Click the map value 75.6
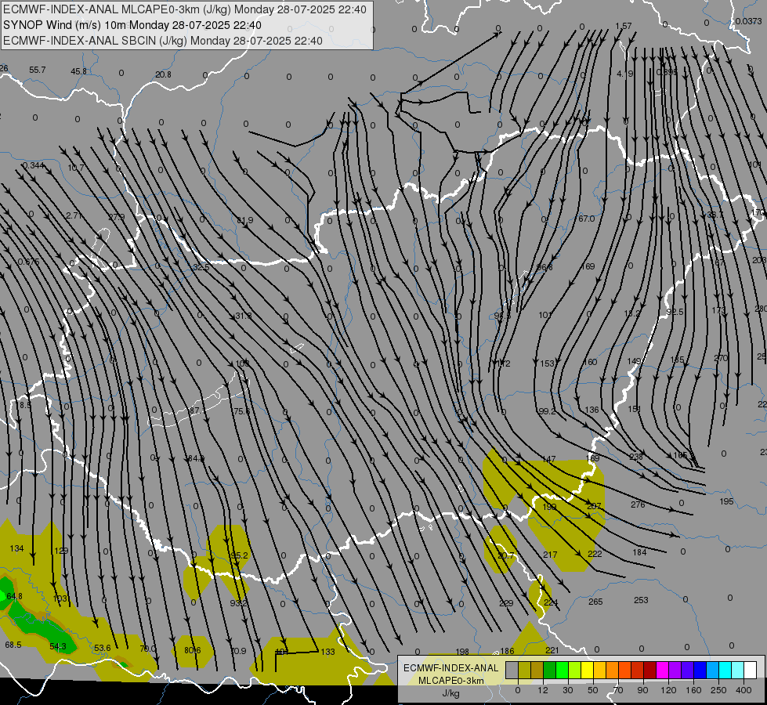The width and height of the screenshot is (767, 705). [241, 411]
